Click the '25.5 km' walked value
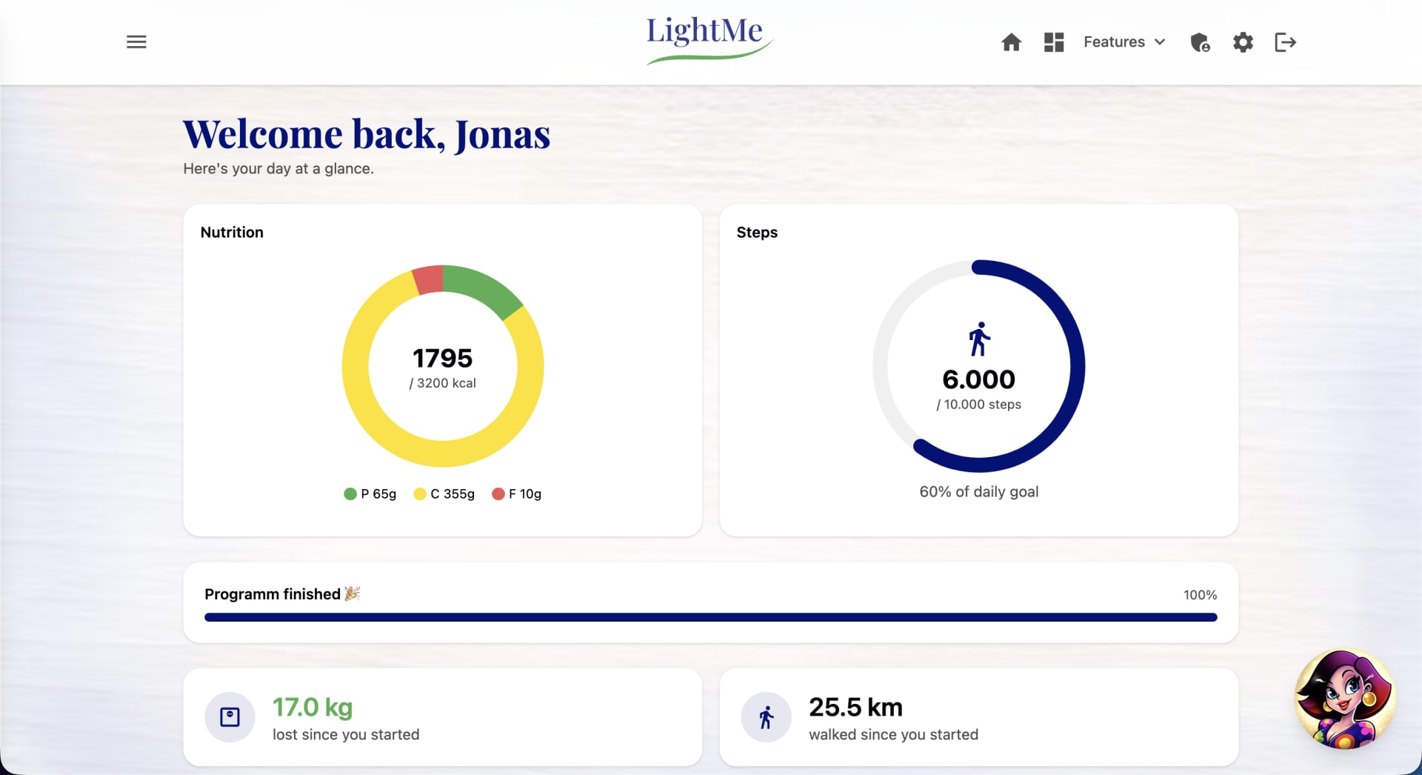Viewport: 1422px width, 775px height. (855, 708)
